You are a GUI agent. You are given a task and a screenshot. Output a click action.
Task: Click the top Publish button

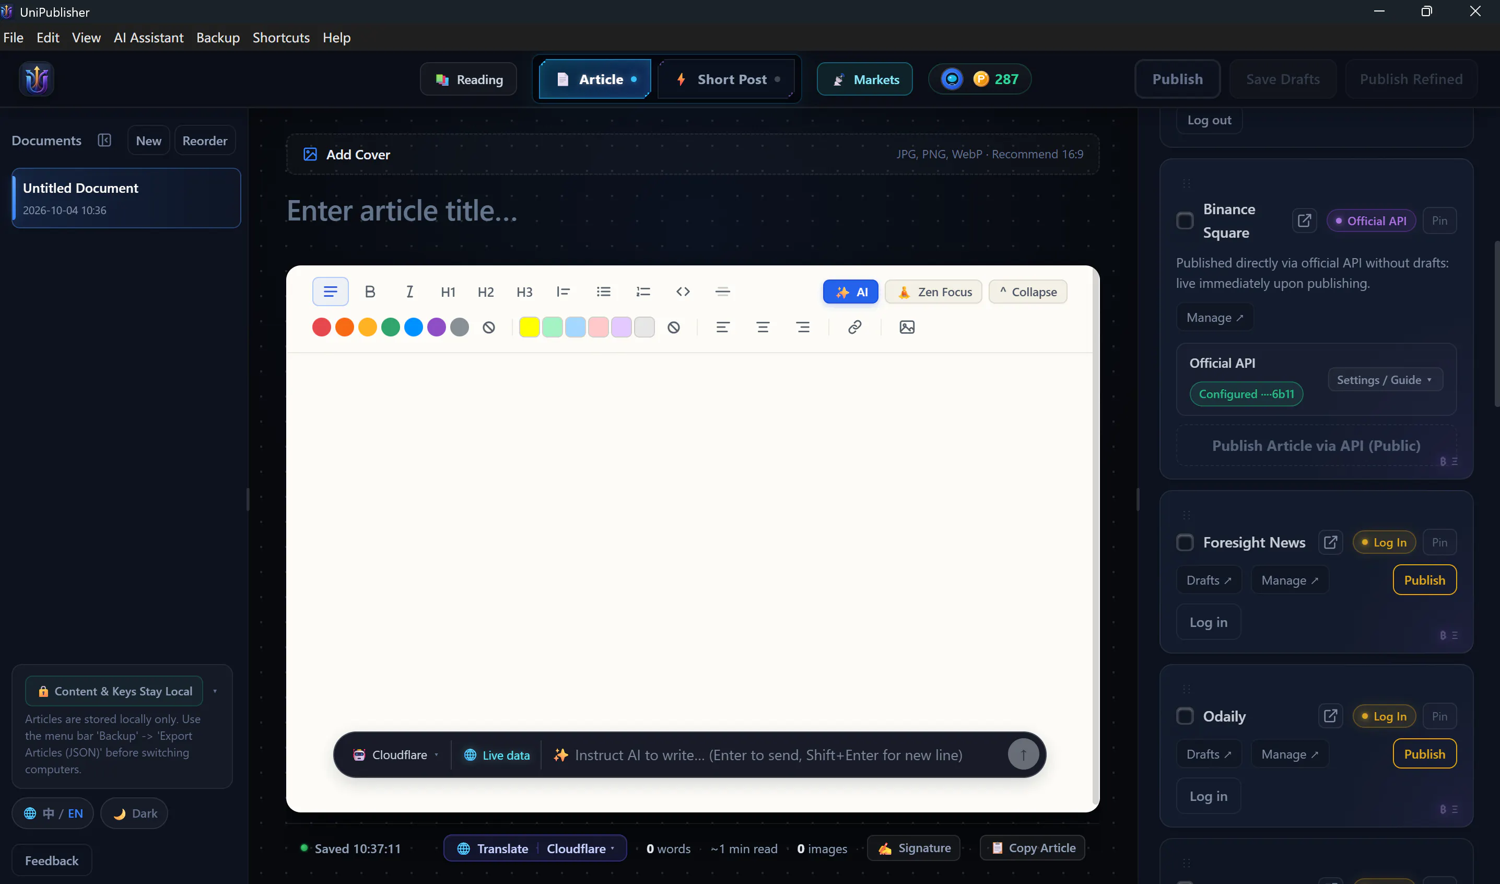pos(1177,79)
